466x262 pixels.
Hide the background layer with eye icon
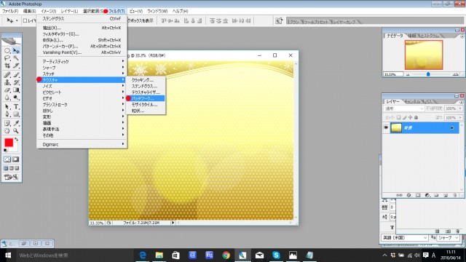[x=386, y=128]
